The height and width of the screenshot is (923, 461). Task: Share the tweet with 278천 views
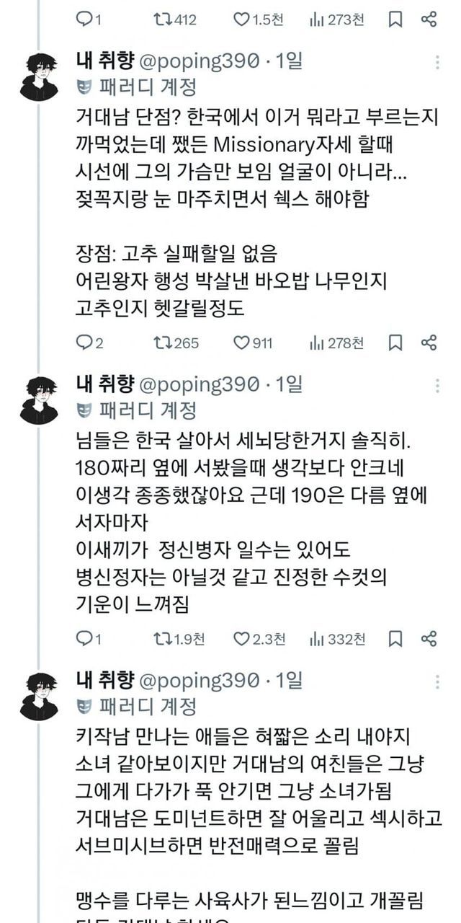(429, 343)
